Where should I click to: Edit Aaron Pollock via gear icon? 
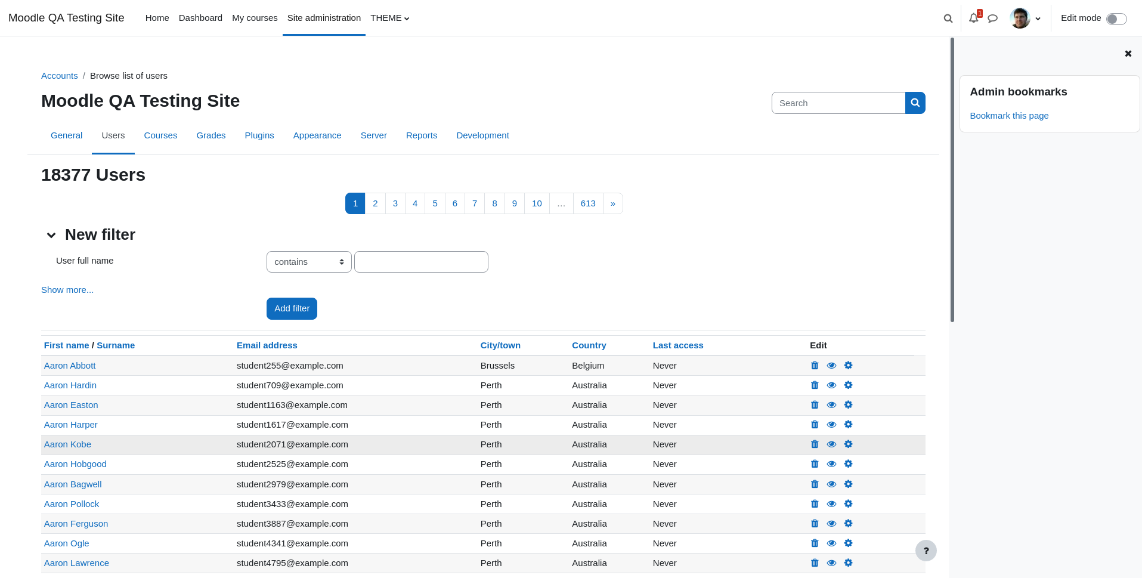point(849,504)
